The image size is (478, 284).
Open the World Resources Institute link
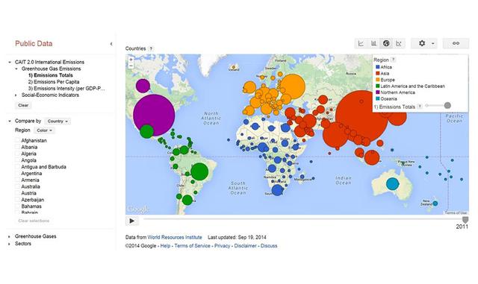pos(175,237)
